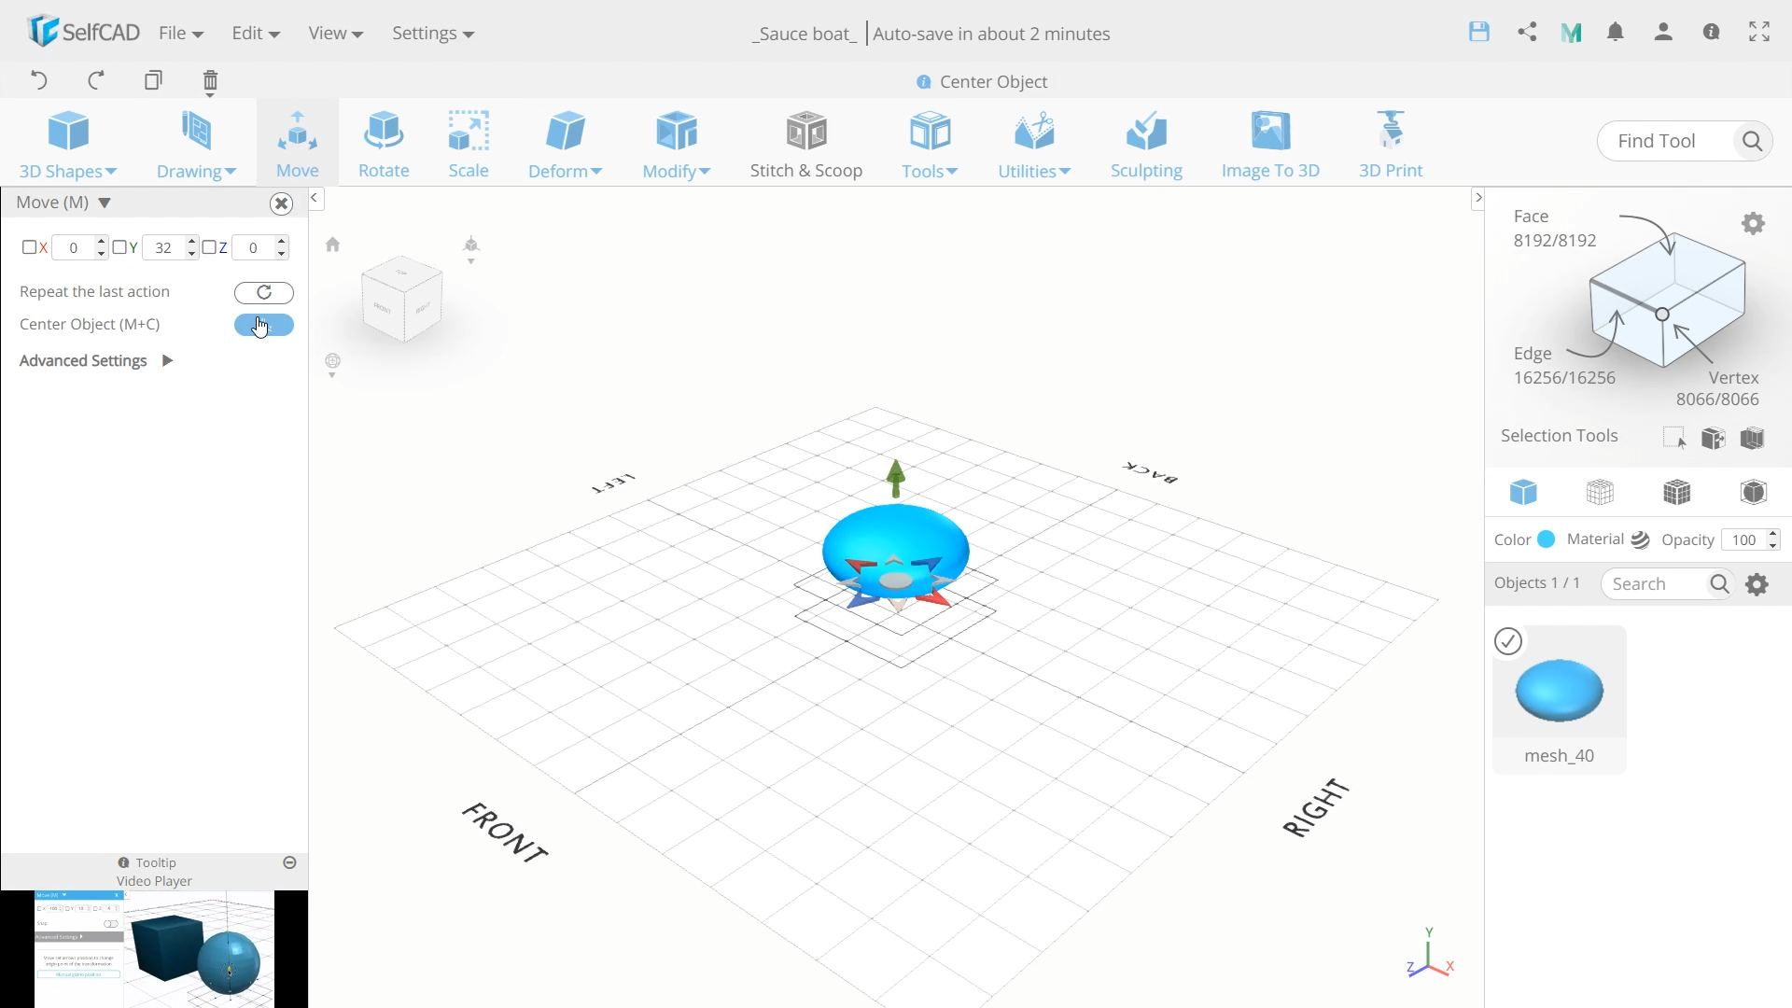Select the Move tool
This screenshot has width=1792, height=1008.
click(298, 145)
